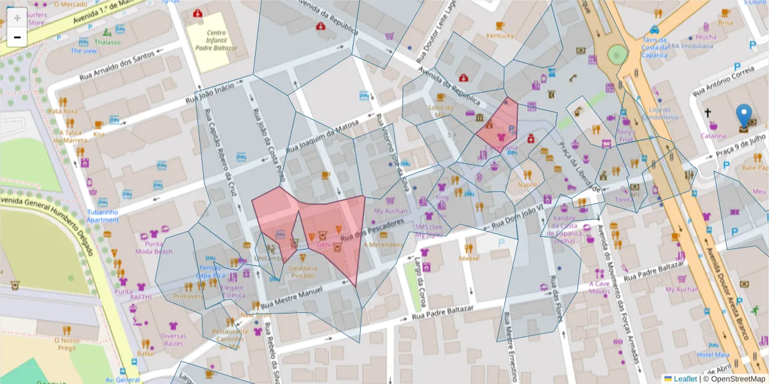769x384 pixels.
Task: Click the restaurant icon near Napoli
Action: (x=528, y=175)
